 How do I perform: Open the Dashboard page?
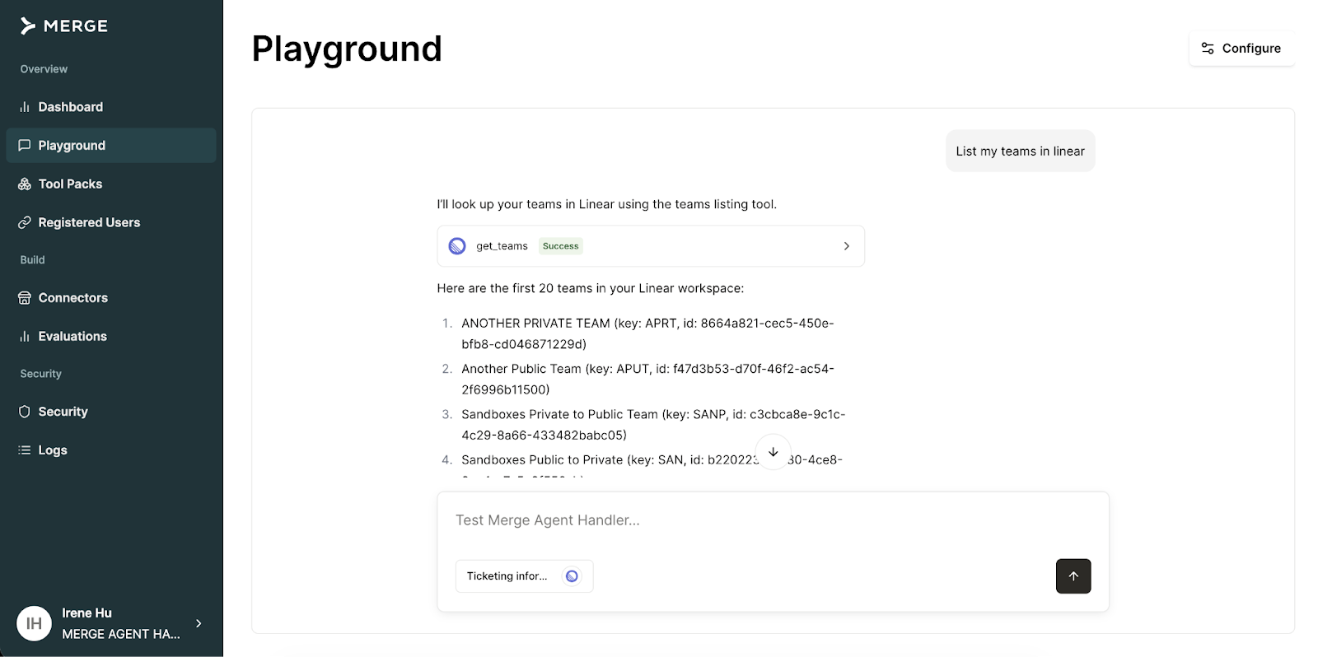click(x=111, y=107)
